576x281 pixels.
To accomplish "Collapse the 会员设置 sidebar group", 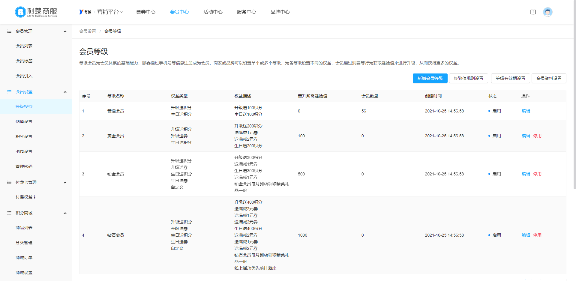I will point(65,92).
